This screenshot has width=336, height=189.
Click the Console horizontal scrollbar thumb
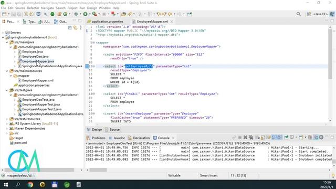click(98, 170)
